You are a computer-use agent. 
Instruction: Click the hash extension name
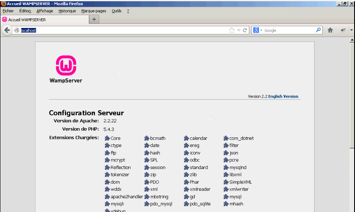(x=155, y=153)
